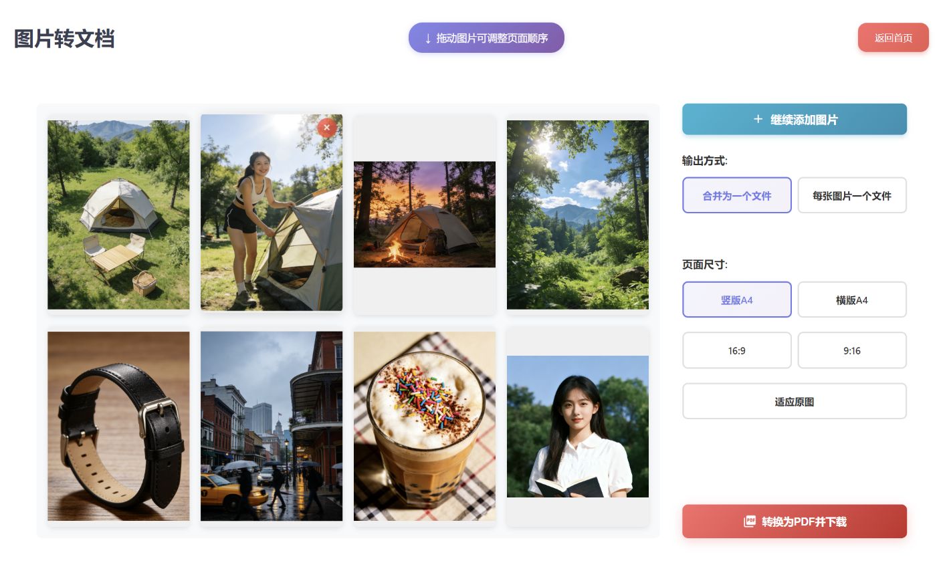Select the campfire tent sunset thumbnail
The width and height of the screenshot is (945, 577).
425,214
